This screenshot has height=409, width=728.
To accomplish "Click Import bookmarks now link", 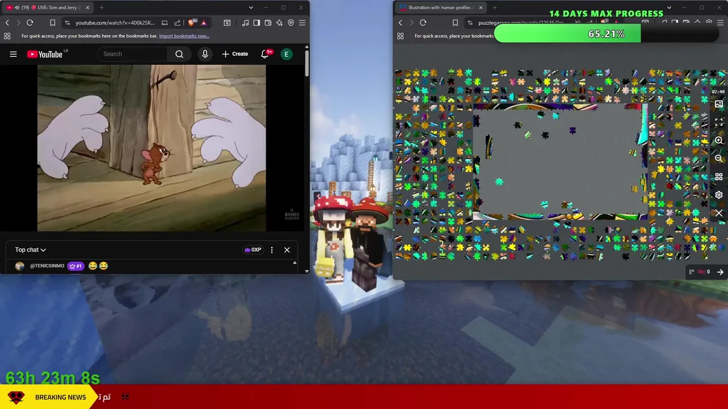I will (184, 36).
